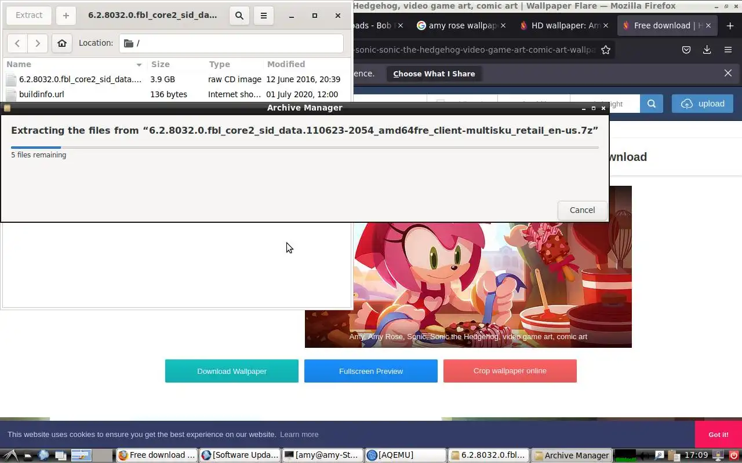Click the clipboard tray icon
This screenshot has height=463, width=742.
[673, 455]
